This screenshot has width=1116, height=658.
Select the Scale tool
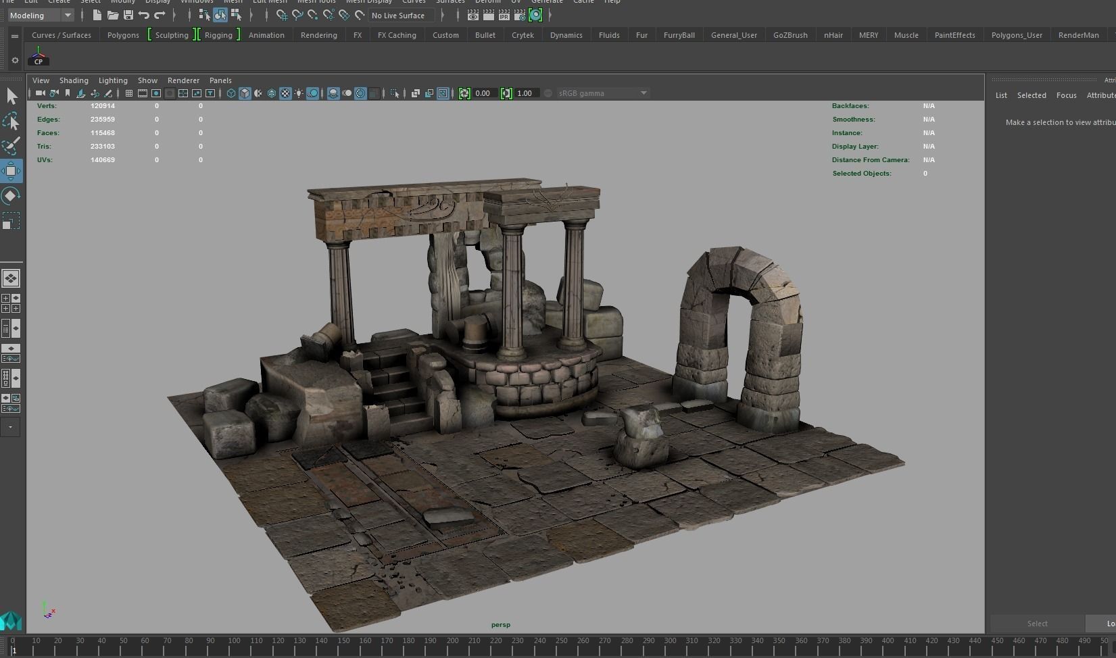11,221
